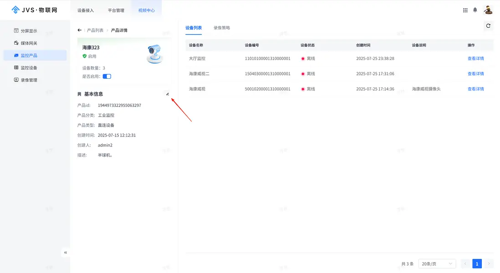
Task: Open 监控产品 in sidebar
Action: [35, 56]
